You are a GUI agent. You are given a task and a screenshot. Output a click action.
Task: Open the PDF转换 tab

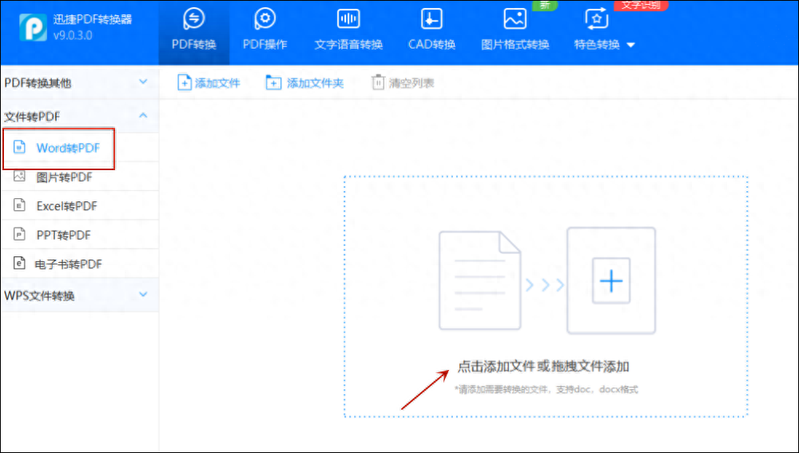(x=193, y=32)
